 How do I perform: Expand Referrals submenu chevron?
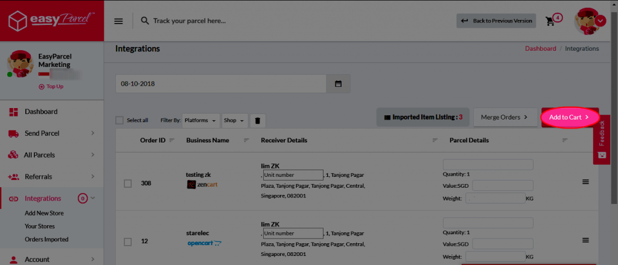pos(92,177)
